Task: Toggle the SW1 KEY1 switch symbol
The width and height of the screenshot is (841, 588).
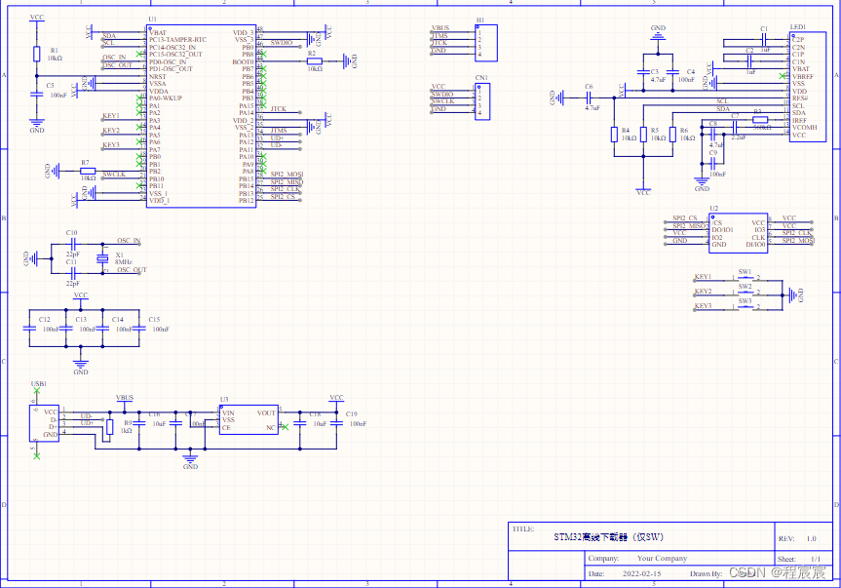Action: (744, 278)
